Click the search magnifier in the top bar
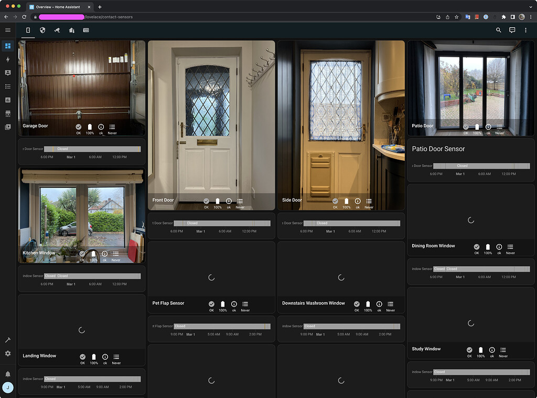 (x=498, y=30)
